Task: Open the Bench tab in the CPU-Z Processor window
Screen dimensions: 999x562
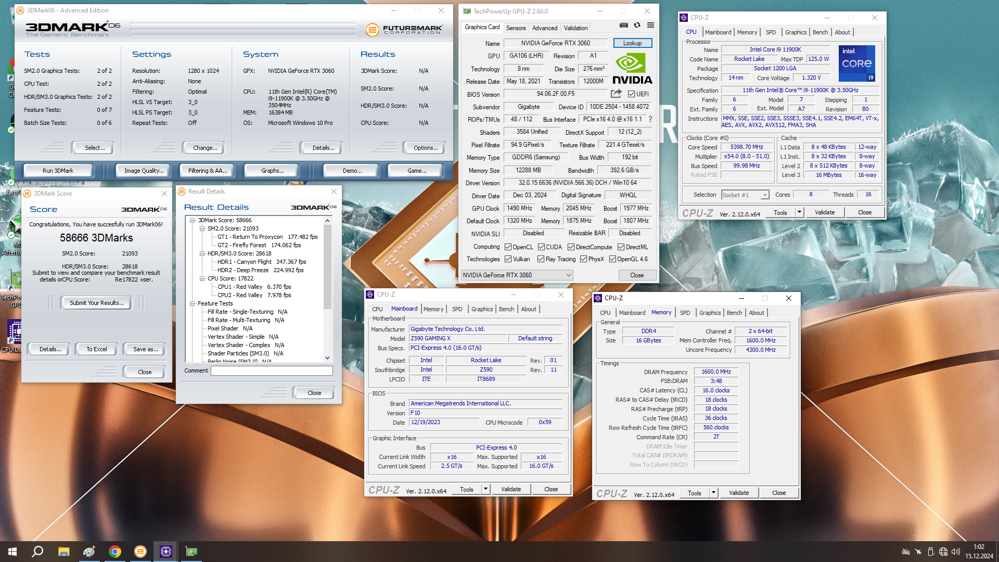Action: click(x=820, y=32)
